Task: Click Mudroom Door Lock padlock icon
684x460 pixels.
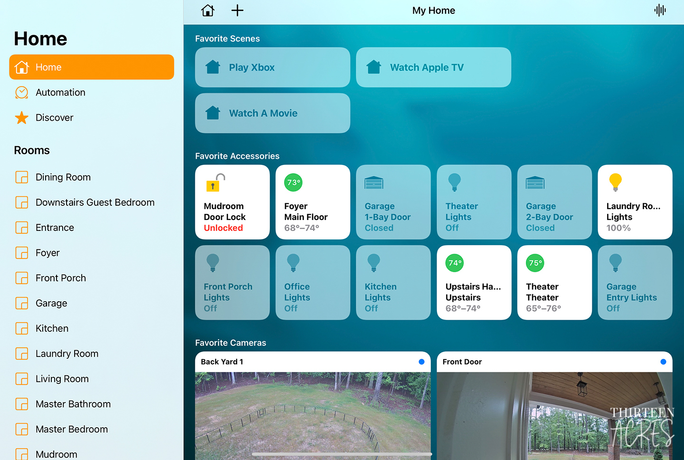Action: click(x=215, y=182)
